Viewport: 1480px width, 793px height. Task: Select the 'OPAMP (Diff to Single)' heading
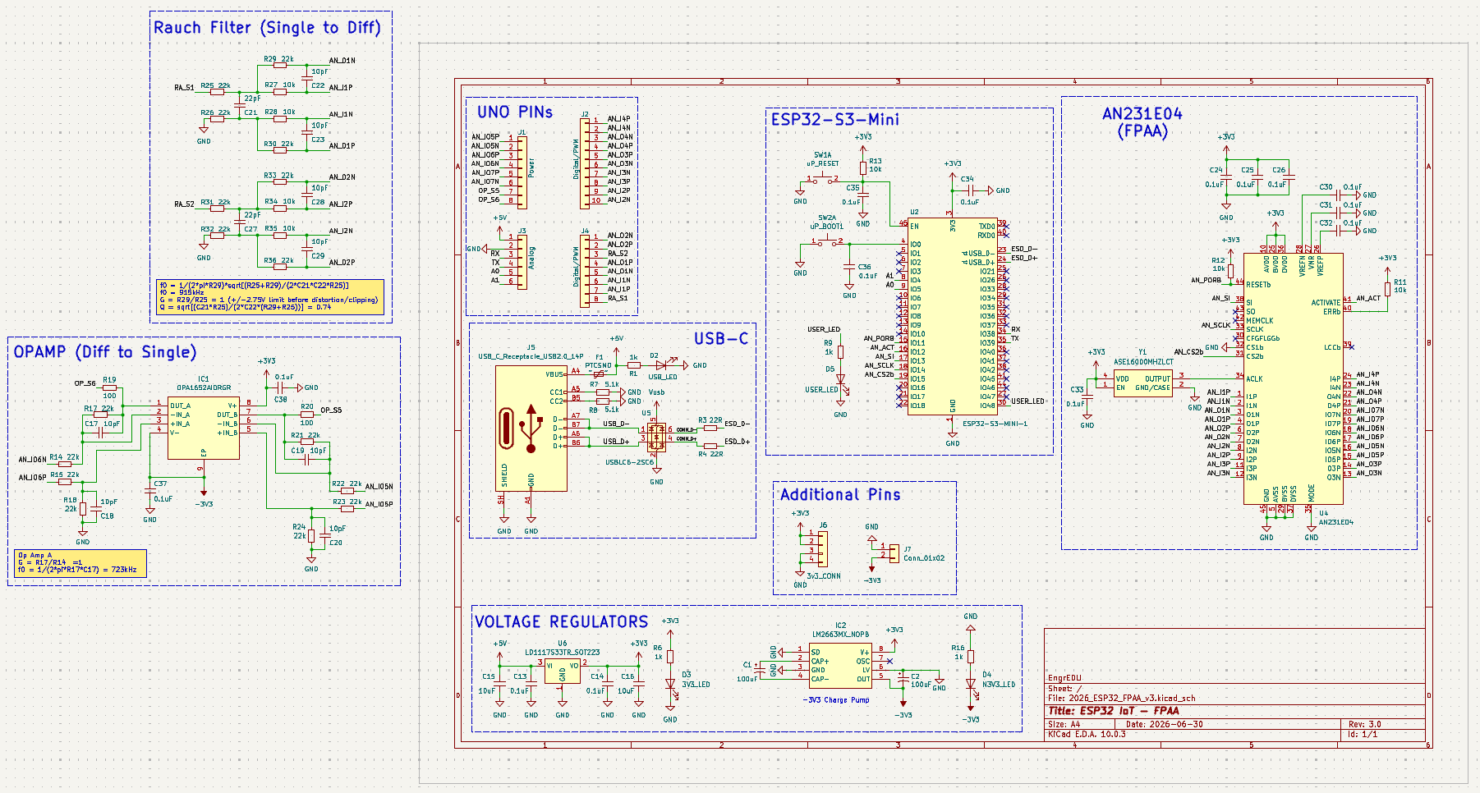pos(105,351)
